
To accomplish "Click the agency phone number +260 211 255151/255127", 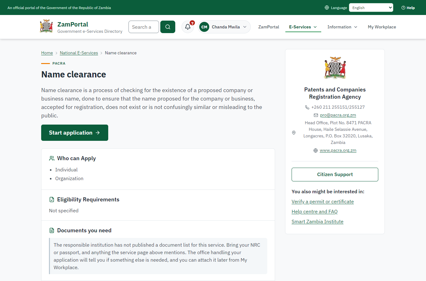I will point(338,107).
